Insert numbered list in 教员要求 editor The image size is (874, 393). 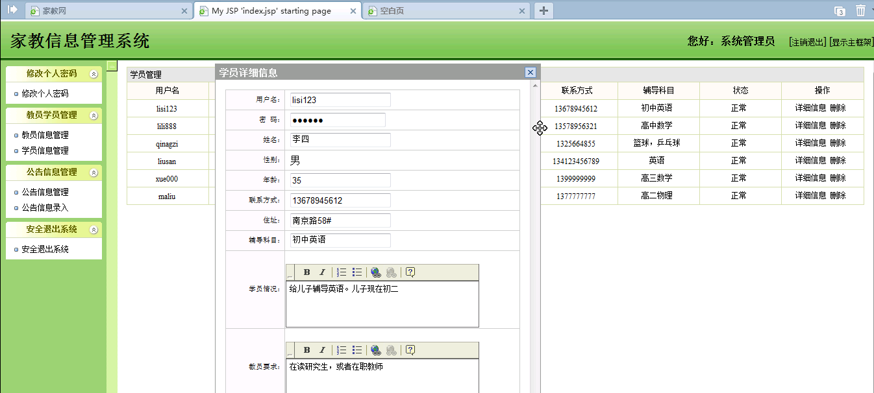tap(342, 350)
